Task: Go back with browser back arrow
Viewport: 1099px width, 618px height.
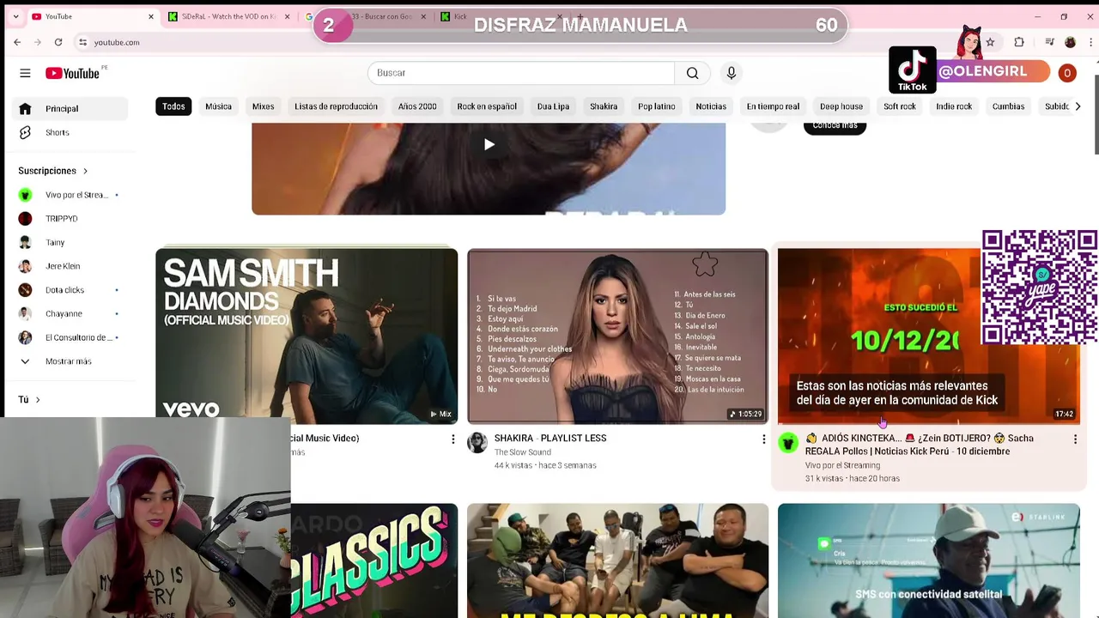Action: (x=17, y=42)
